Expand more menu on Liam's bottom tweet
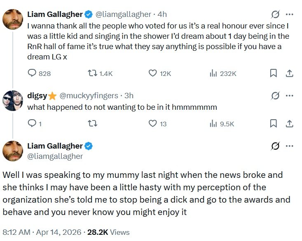Viewport: 302px width, 241px height. point(290,146)
